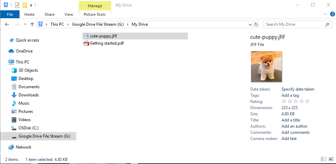Select Downloads in the navigation pane
The width and height of the screenshot is (336, 164).
coord(28,95)
